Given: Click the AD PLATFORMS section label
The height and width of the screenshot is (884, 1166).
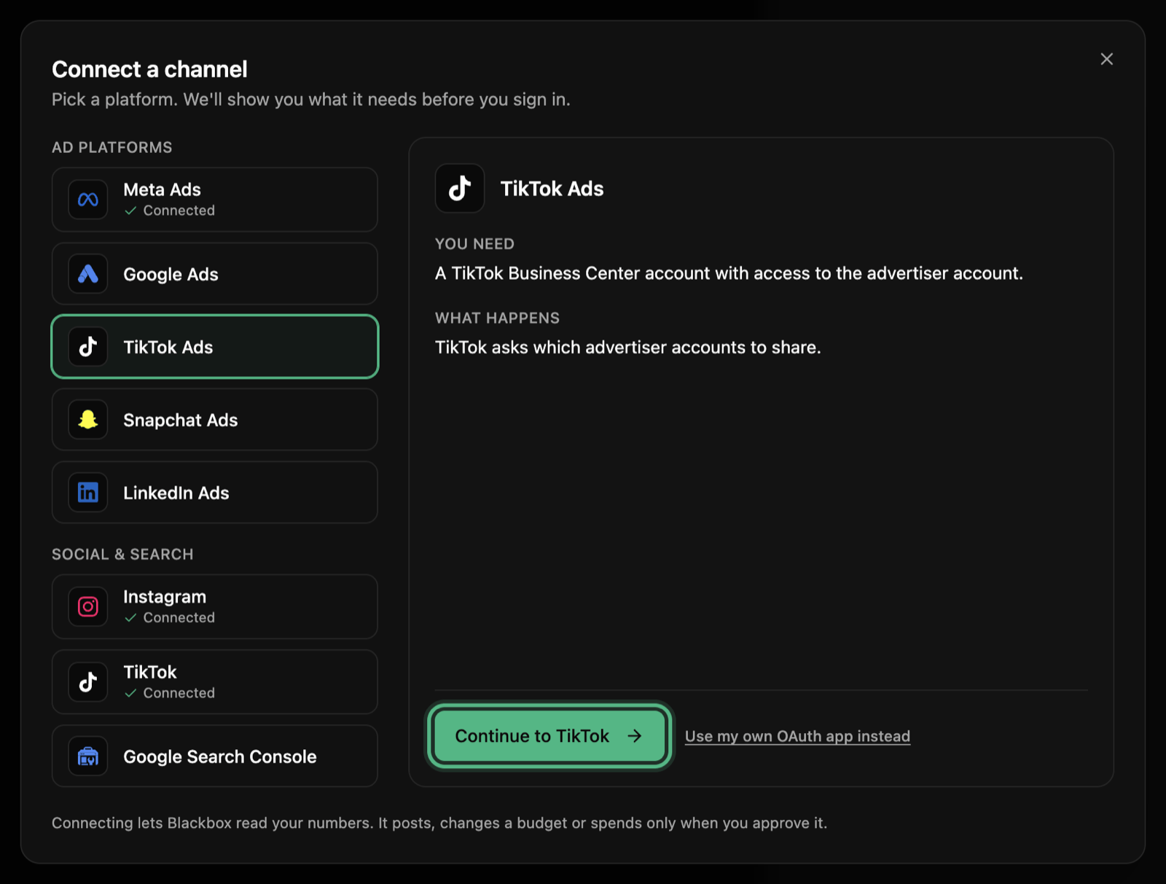Looking at the screenshot, I should coord(112,147).
